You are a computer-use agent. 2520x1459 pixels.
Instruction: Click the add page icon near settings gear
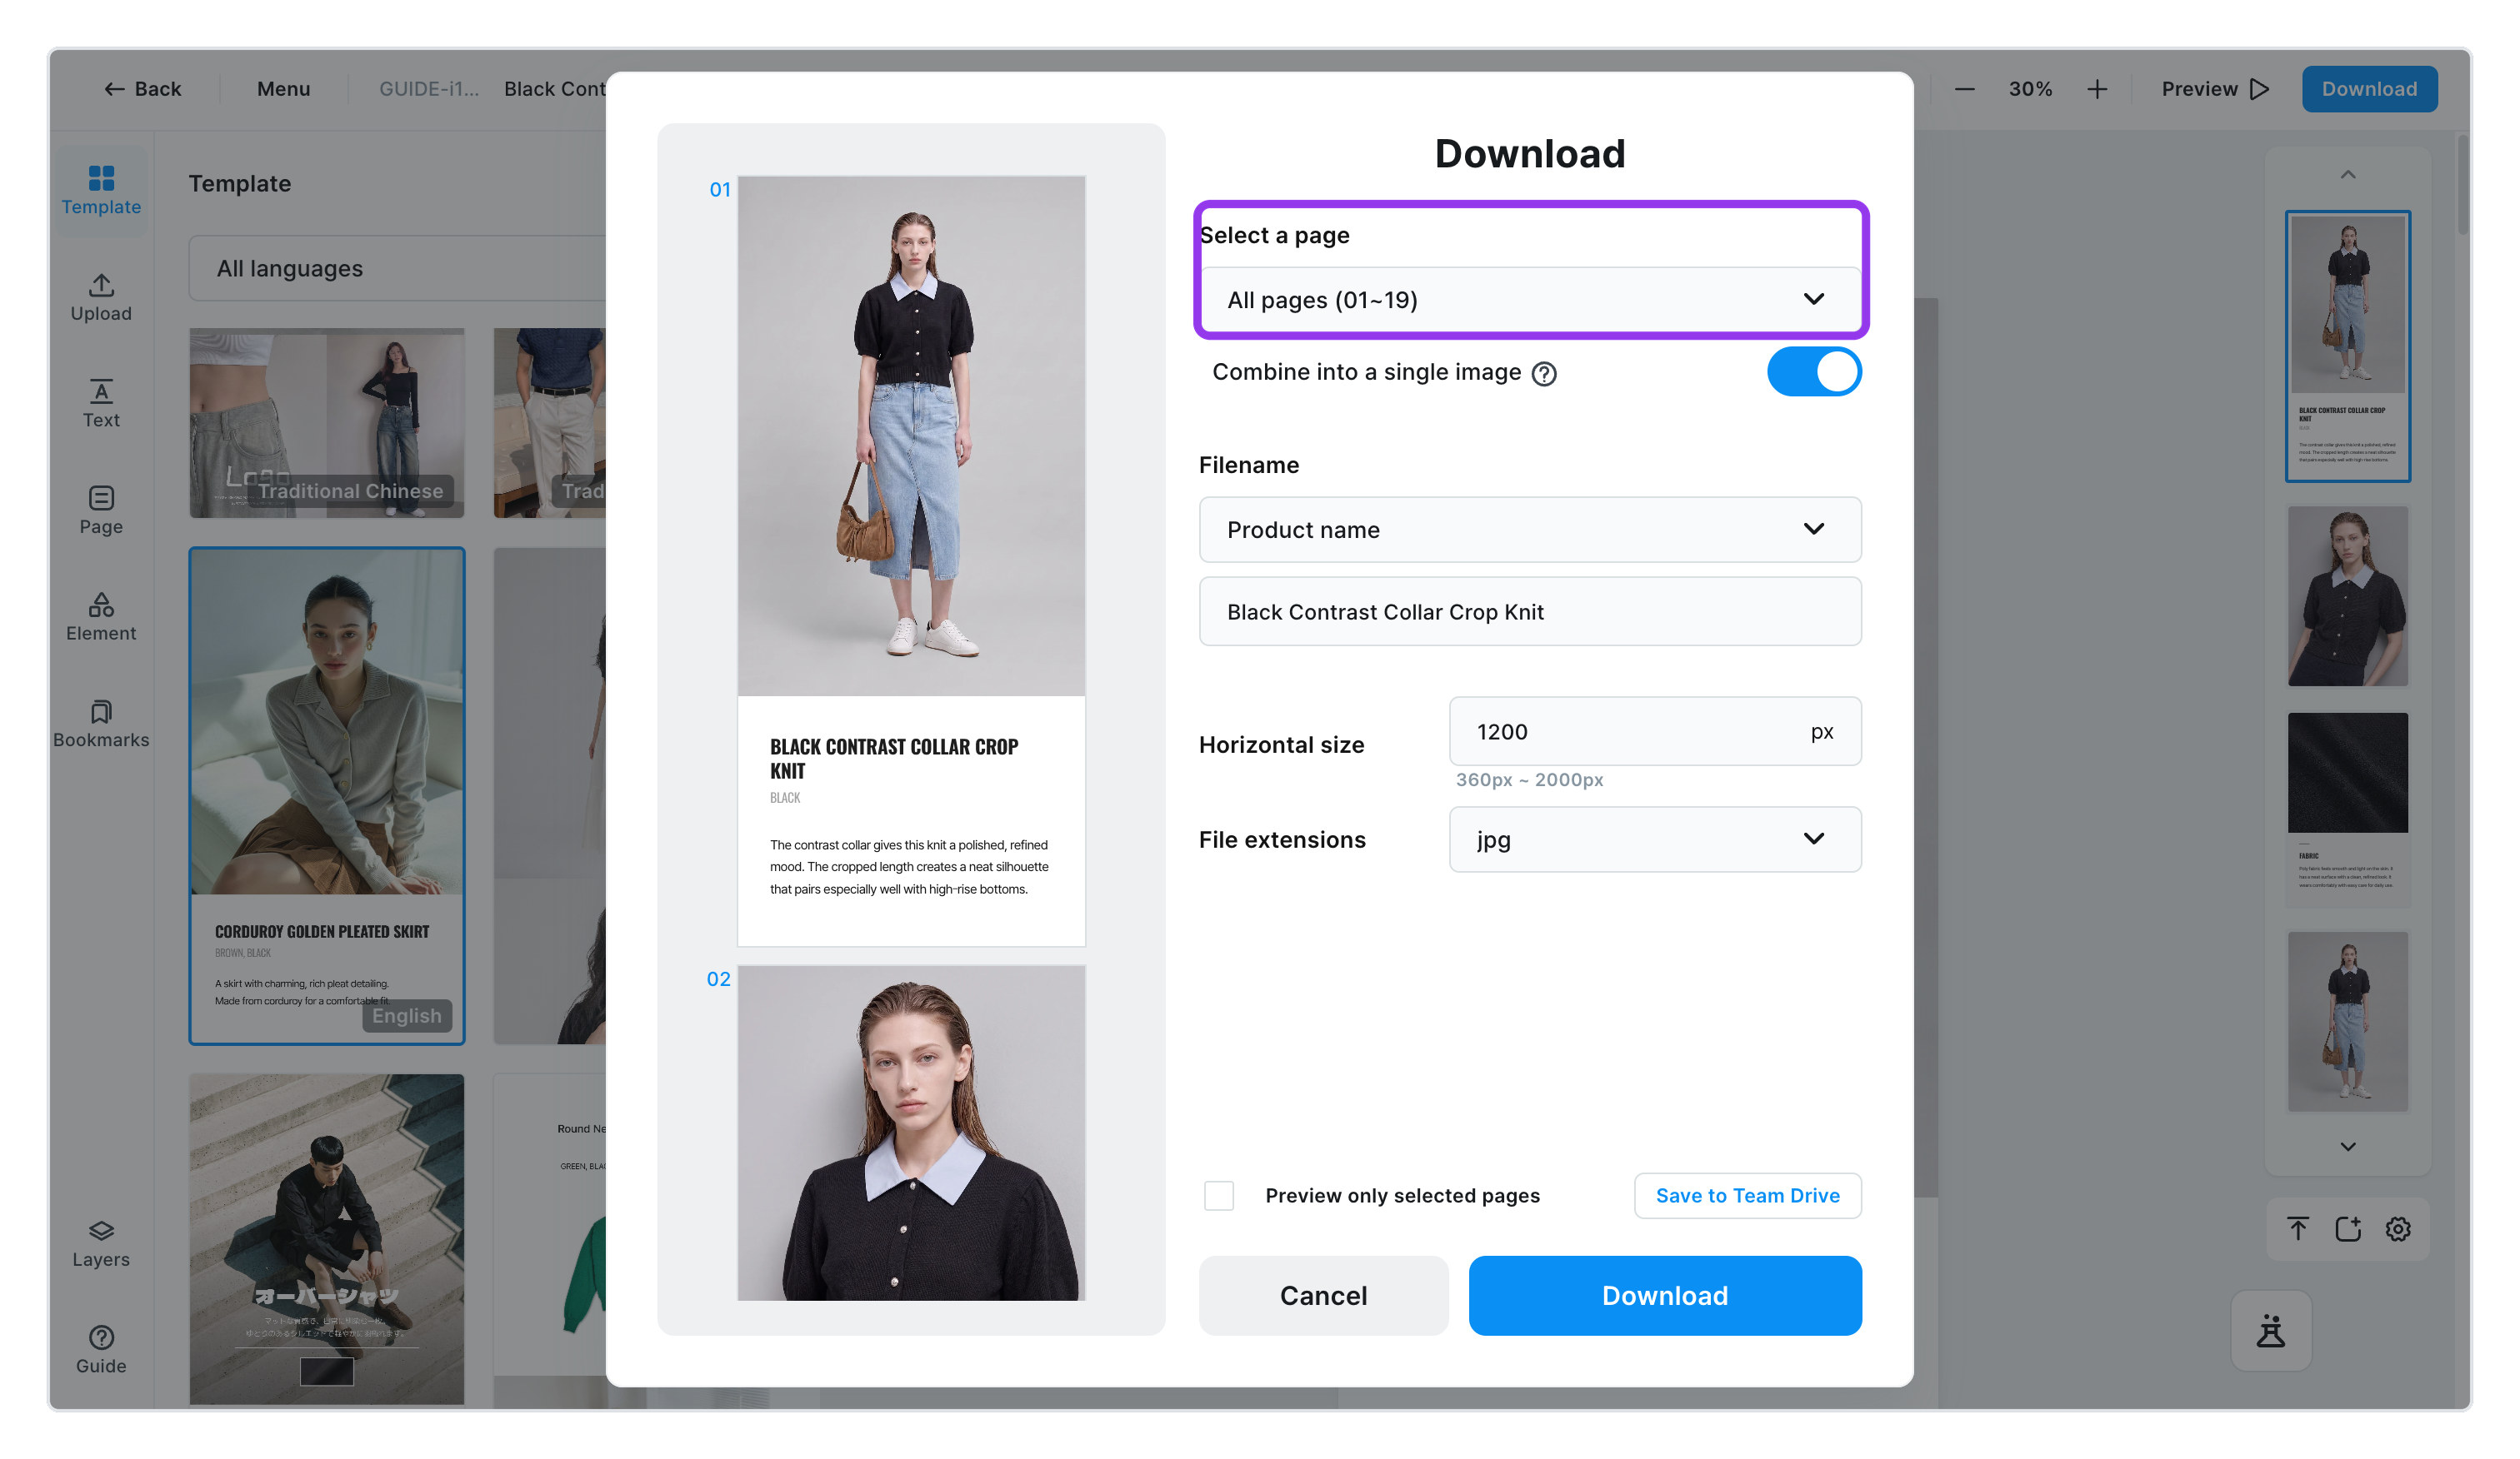pyautogui.click(x=2348, y=1228)
